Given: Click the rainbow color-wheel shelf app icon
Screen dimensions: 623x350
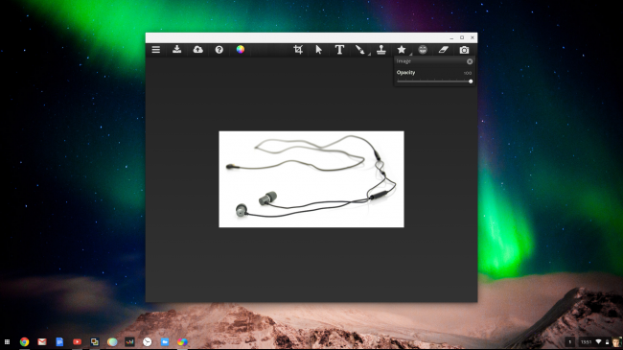Looking at the screenshot, I should point(182,342).
